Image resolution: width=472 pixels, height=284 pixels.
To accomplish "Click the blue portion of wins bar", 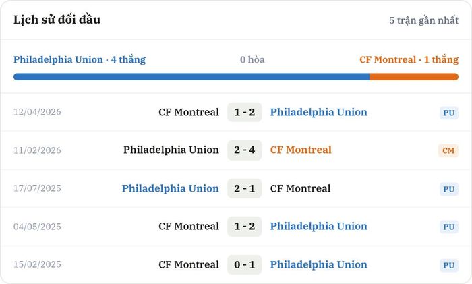I will 191,76.
